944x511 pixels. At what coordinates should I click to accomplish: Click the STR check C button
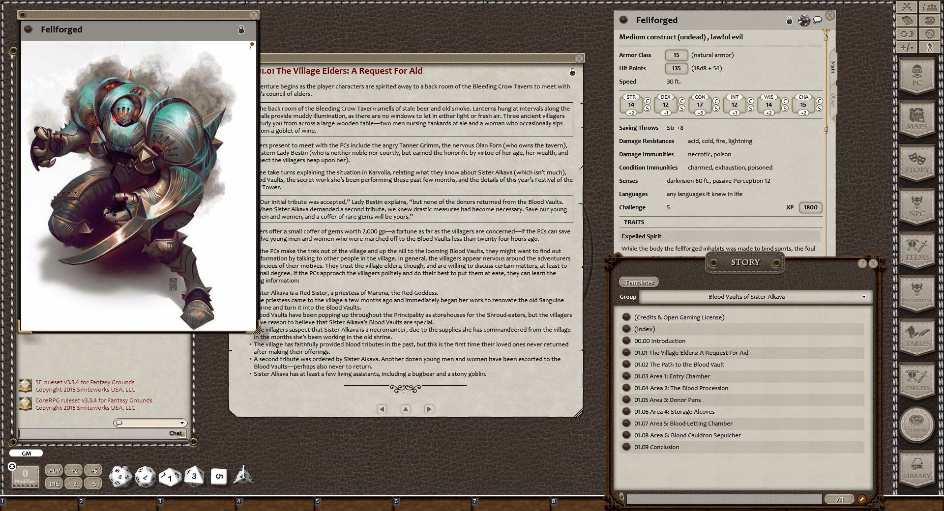[x=647, y=101]
